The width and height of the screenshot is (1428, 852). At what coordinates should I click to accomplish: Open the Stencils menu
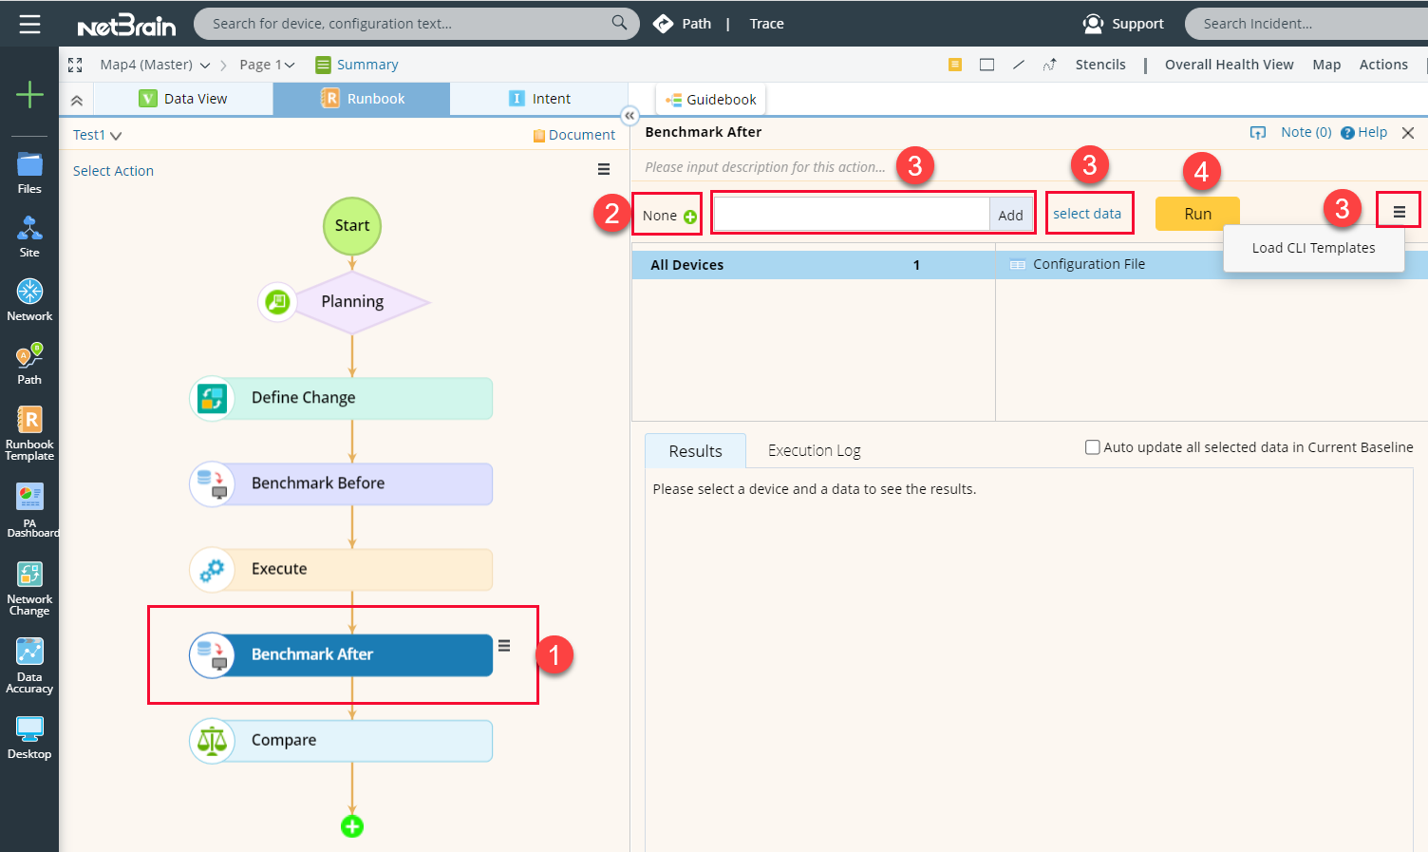(x=1100, y=65)
